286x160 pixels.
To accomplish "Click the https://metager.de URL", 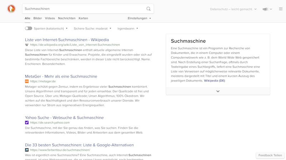I will coord(43,81).
